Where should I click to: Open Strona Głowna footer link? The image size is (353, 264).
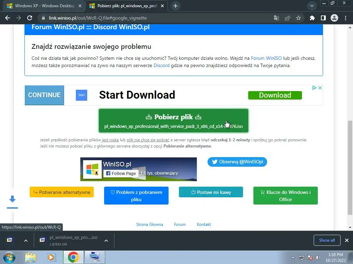150,224
